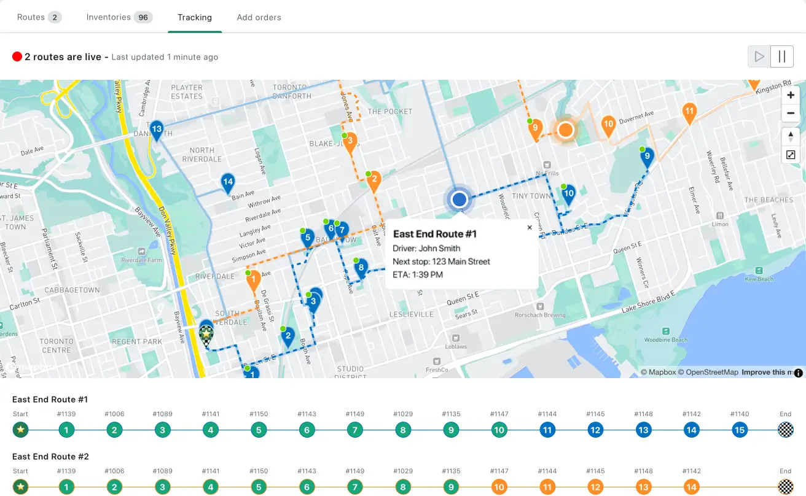
Task: Click the blue driver location marker
Action: (460, 200)
